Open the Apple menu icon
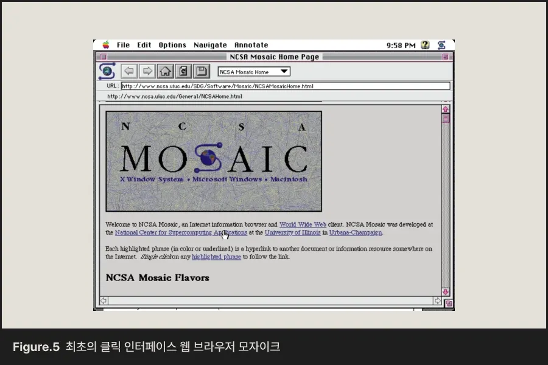The width and height of the screenshot is (548, 365). (106, 44)
